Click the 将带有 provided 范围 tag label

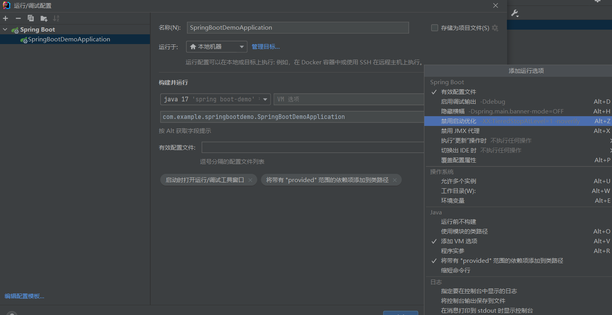[x=327, y=180]
